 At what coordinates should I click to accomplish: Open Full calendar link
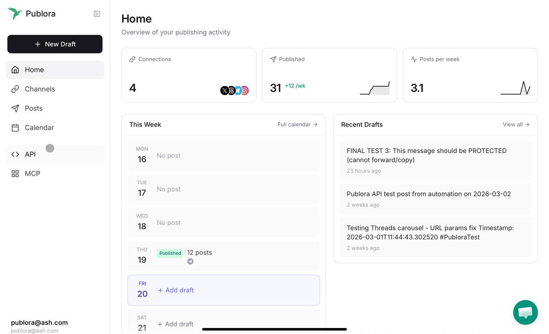pos(298,124)
